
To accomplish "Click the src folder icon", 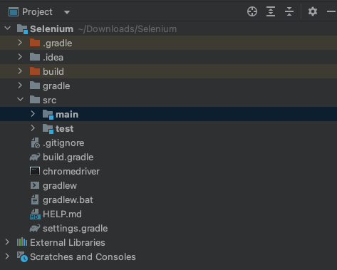I will coord(35,100).
